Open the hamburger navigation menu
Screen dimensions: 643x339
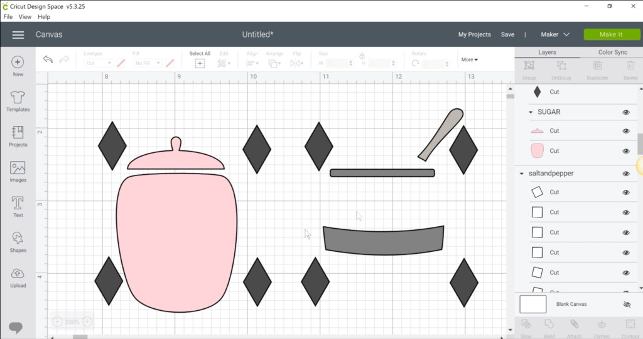pos(18,35)
